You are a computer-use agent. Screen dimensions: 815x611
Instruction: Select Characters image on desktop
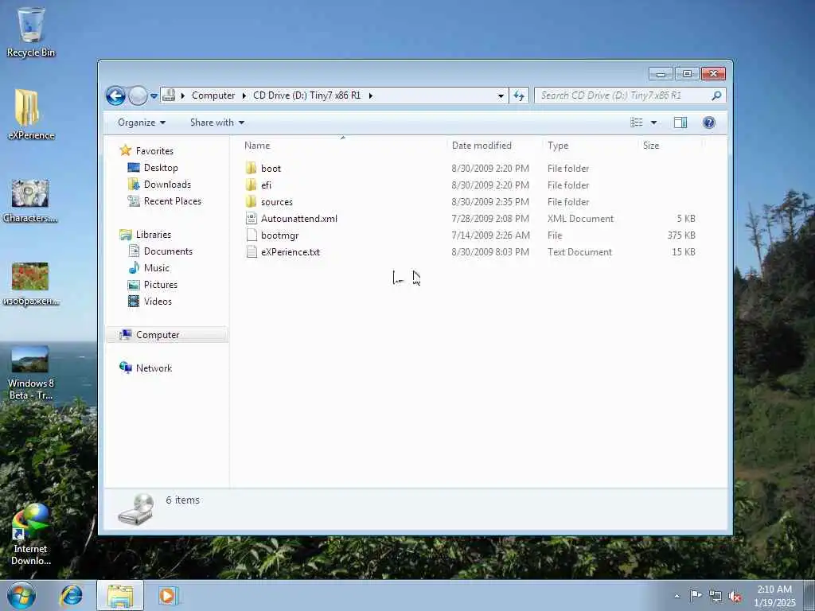pyautogui.click(x=30, y=201)
